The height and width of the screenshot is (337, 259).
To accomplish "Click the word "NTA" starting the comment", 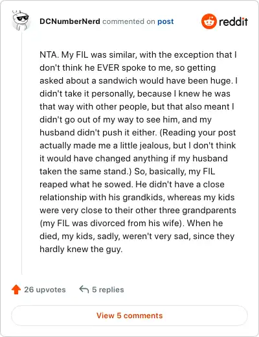I will point(49,54).
